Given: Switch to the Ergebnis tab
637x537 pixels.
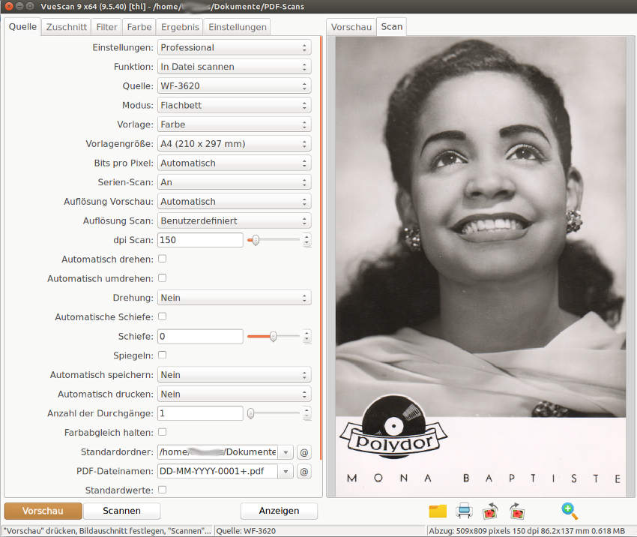Looking at the screenshot, I should pos(180,27).
